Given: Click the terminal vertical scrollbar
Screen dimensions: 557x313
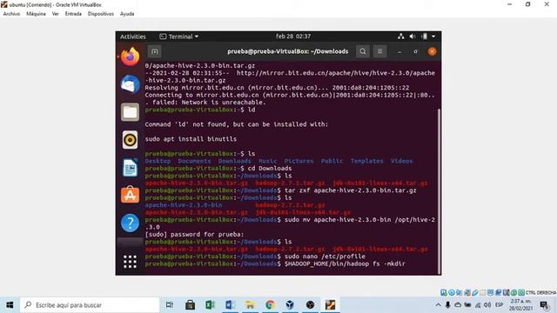Looking at the screenshot, I should pyautogui.click(x=439, y=190).
